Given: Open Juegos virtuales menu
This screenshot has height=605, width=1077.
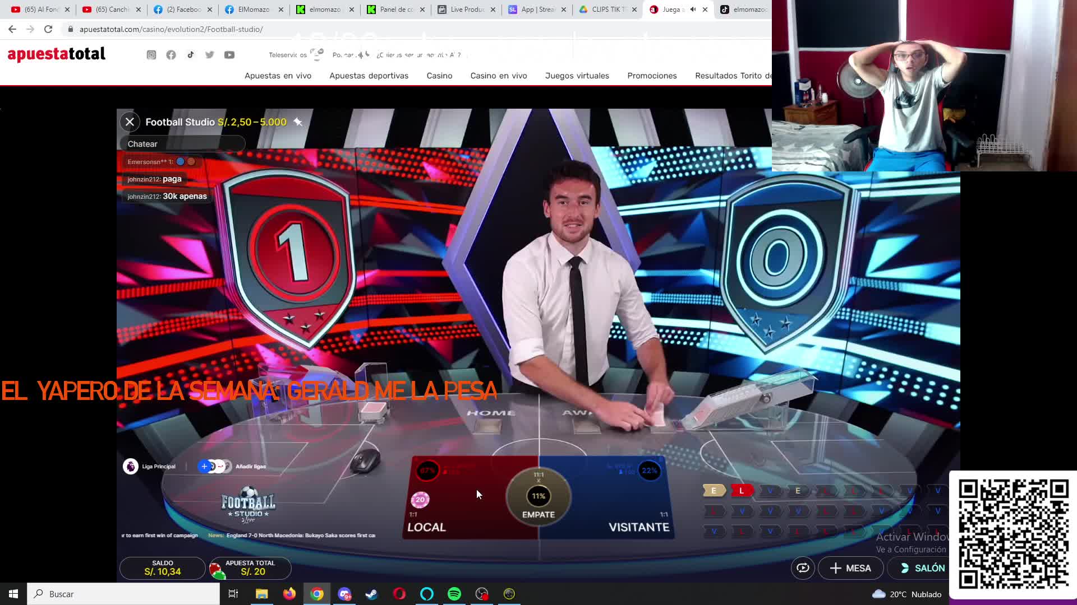Looking at the screenshot, I should pos(577,76).
